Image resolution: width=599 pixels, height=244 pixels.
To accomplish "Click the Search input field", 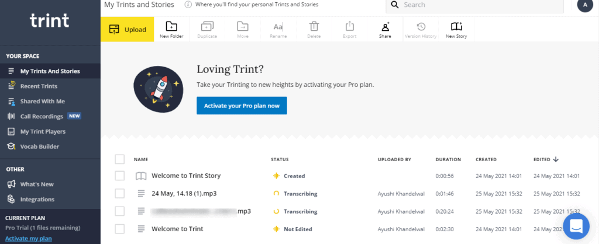I will click(x=474, y=5).
